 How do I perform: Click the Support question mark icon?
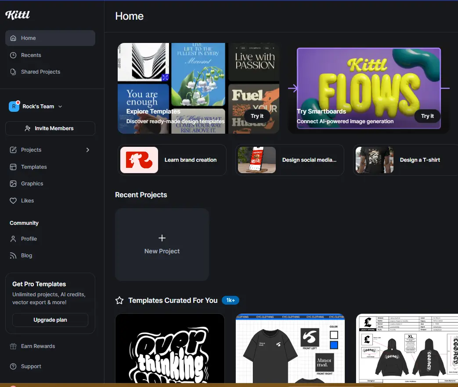[13, 366]
